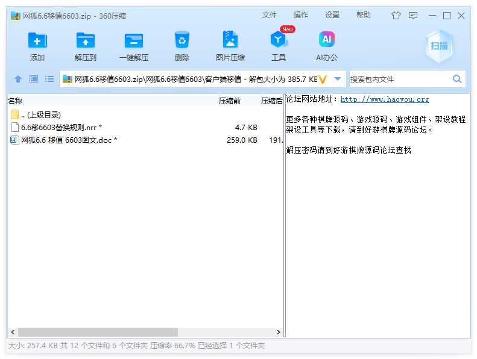Click the file icon of 6.6移6603替换规则.nrr
The height and width of the screenshot is (359, 477).
[14, 127]
